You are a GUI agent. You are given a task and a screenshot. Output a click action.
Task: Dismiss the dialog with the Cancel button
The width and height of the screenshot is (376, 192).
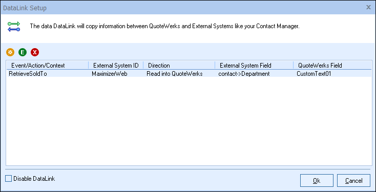coord(353,181)
